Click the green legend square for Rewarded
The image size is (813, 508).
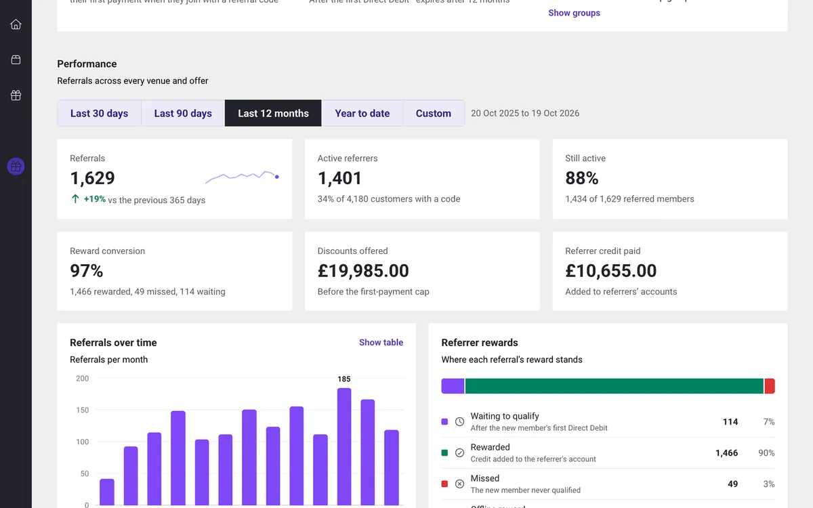click(444, 452)
